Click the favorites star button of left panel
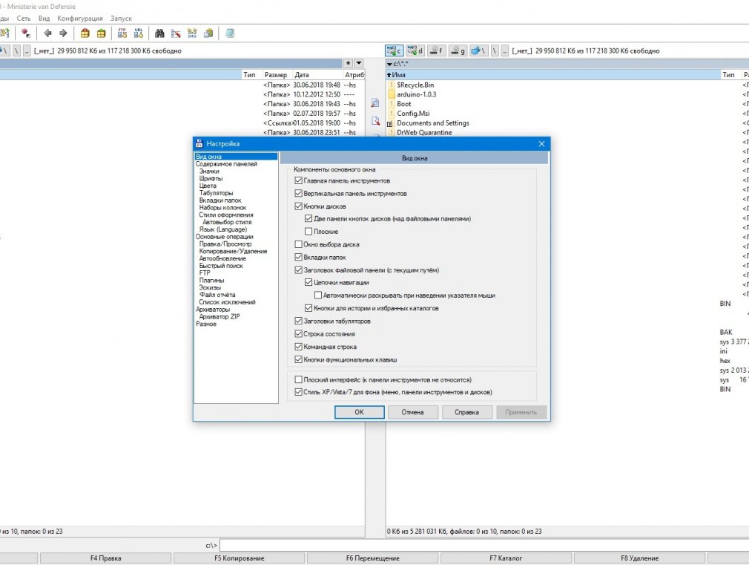 coord(349,63)
